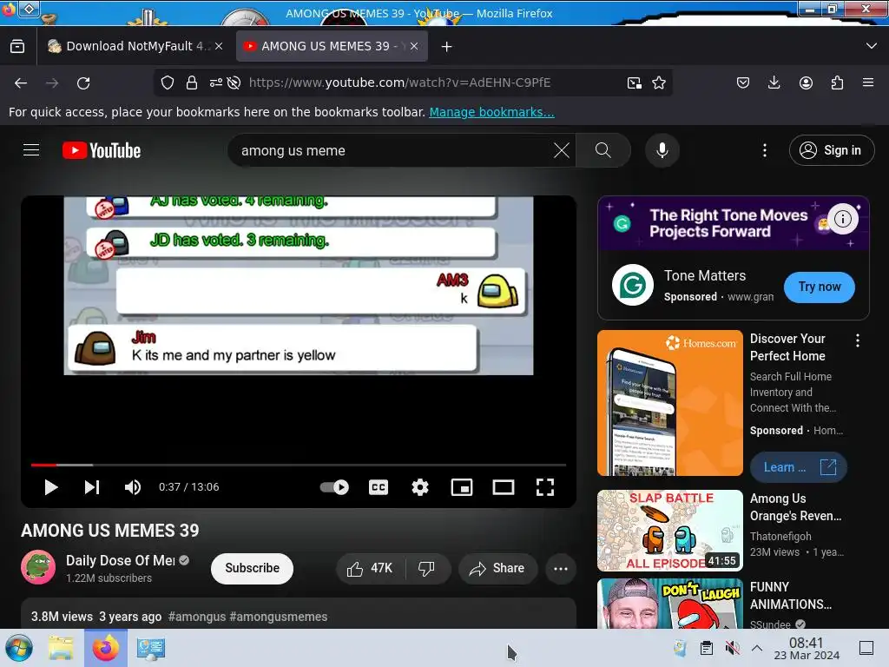889x667 pixels.
Task: Open picture-in-picture icon in address bar
Action: point(635,83)
